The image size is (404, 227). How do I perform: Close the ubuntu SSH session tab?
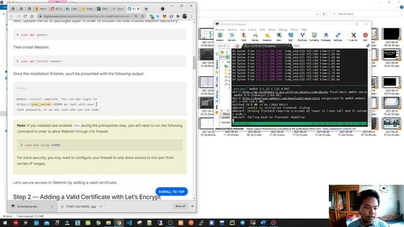[x=289, y=46]
